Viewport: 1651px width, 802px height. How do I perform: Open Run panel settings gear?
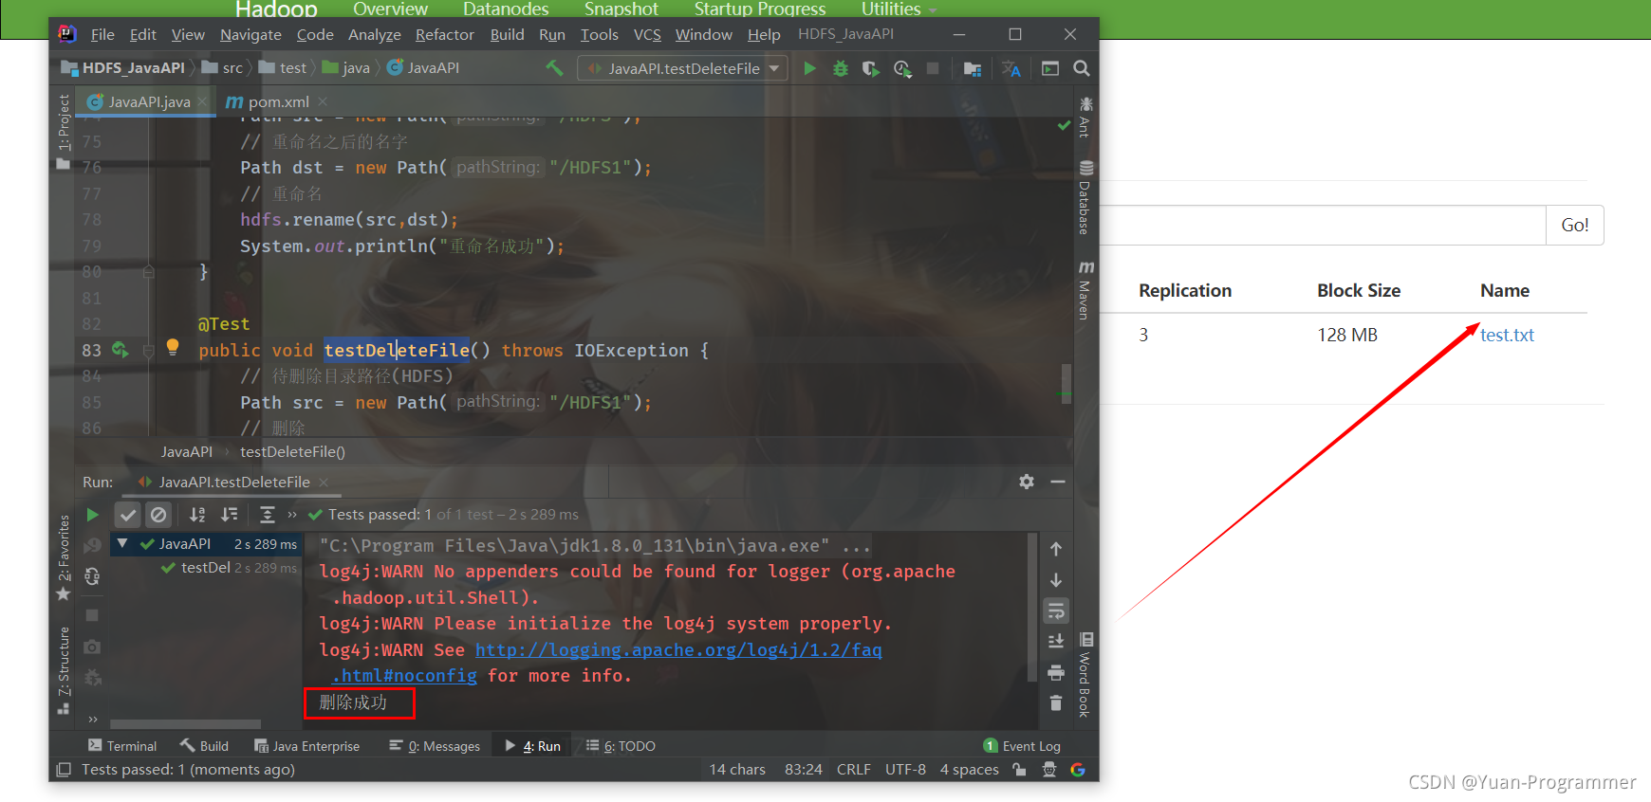pyautogui.click(x=1027, y=482)
